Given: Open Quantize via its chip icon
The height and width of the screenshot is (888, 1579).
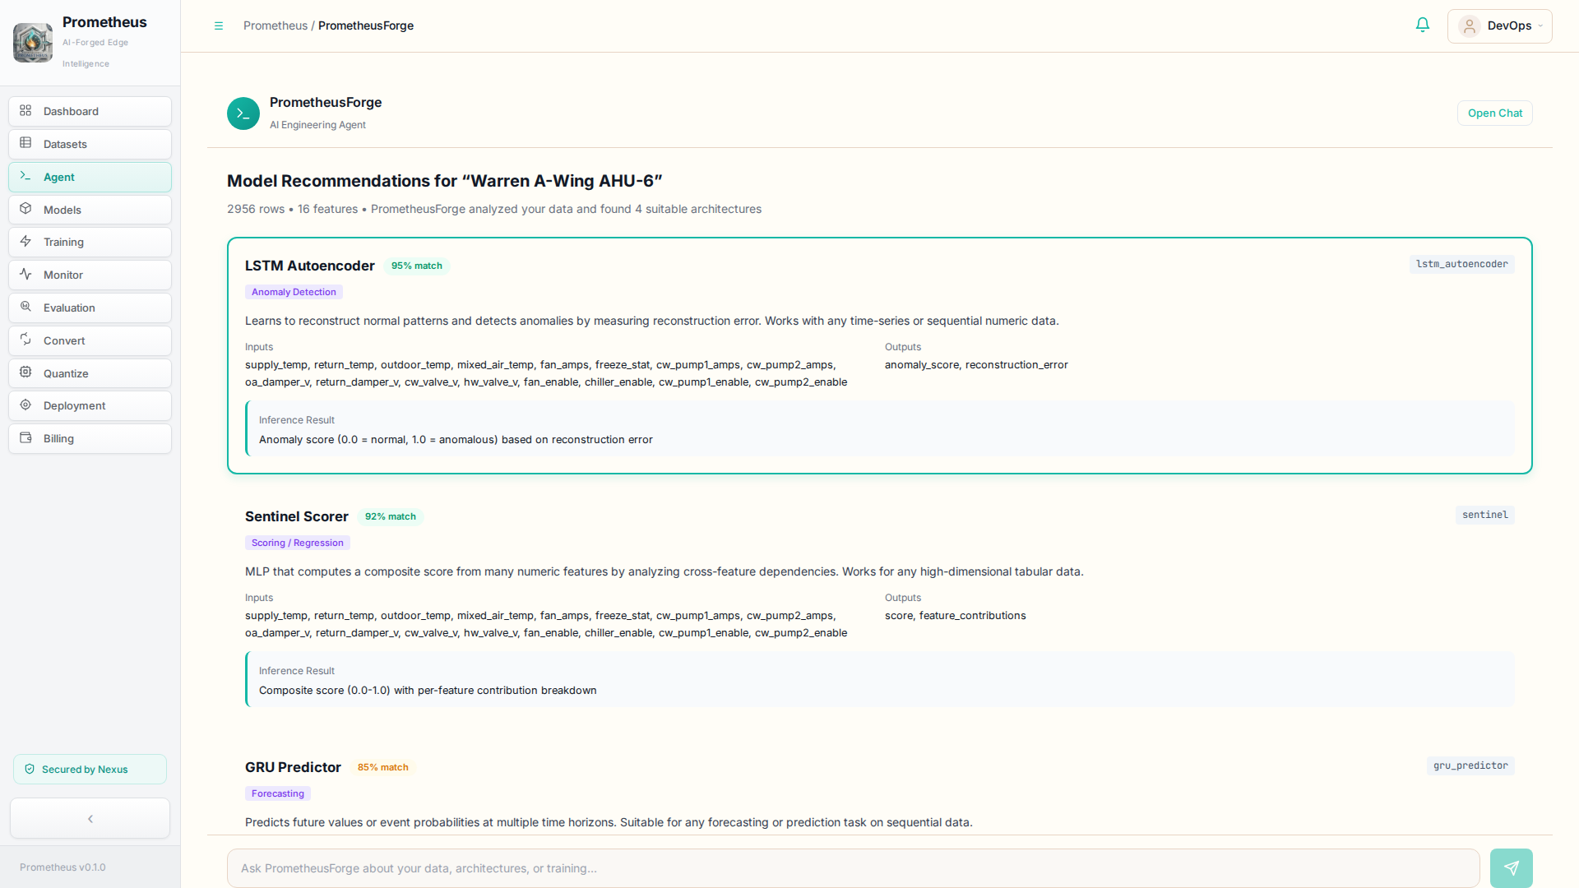Looking at the screenshot, I should [25, 372].
